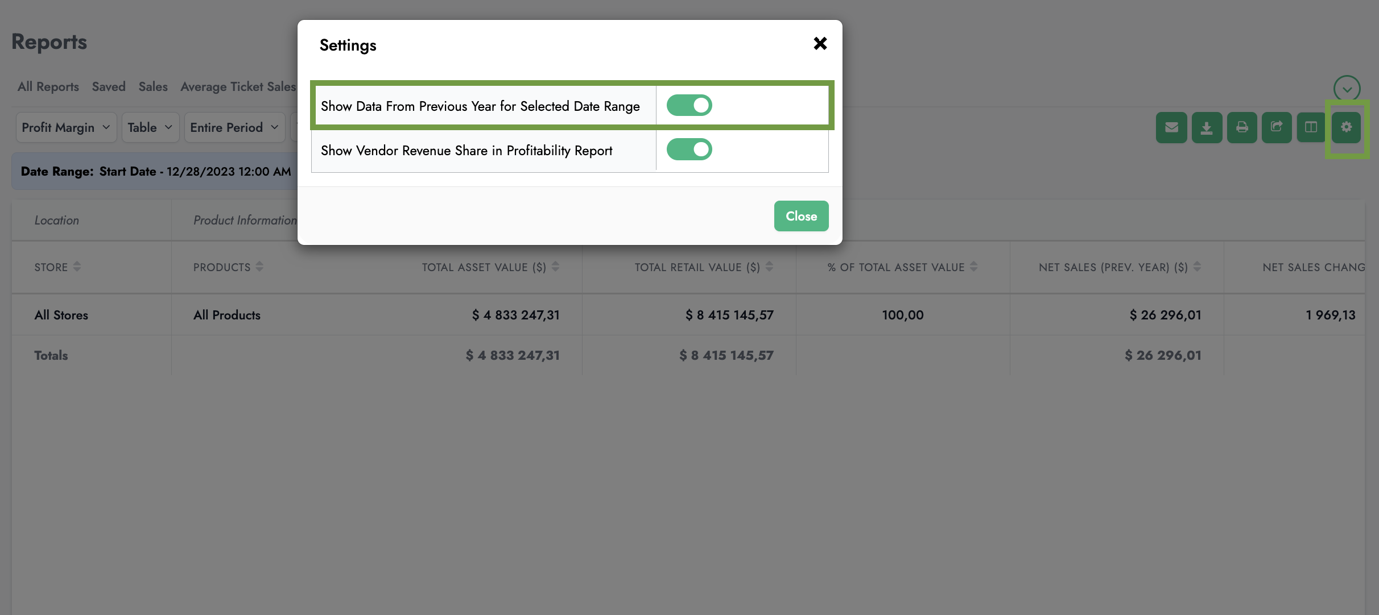Disable Show Vendor Revenue Share switch
The height and width of the screenshot is (615, 1379).
[689, 149]
